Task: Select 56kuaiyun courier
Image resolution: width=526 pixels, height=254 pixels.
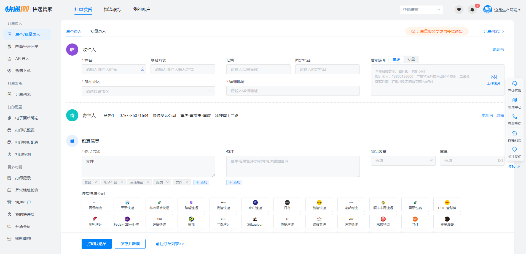Action: coord(255,221)
